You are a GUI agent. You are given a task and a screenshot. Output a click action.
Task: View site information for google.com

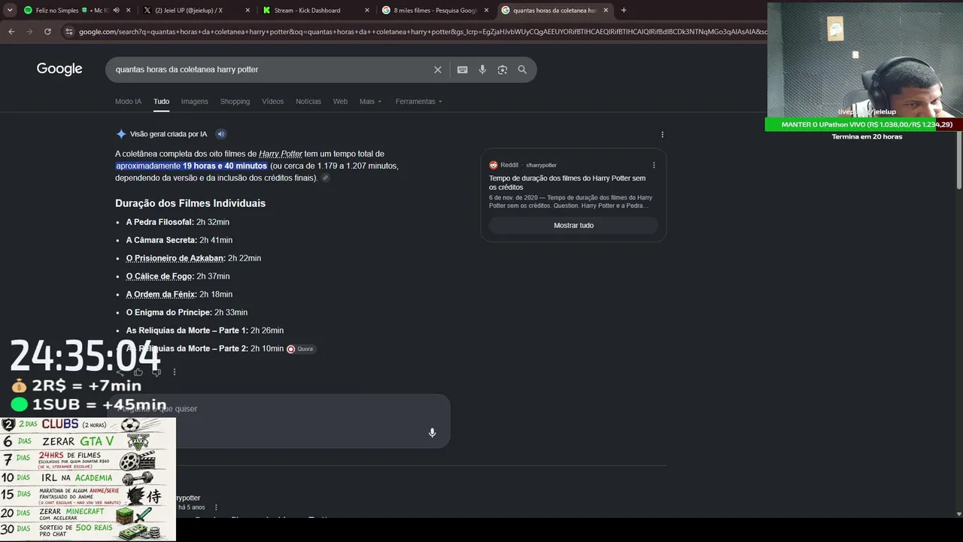(69, 32)
